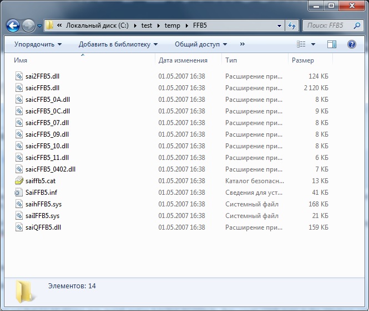
Task: Minimize the Explorer window
Action: tap(316, 6)
